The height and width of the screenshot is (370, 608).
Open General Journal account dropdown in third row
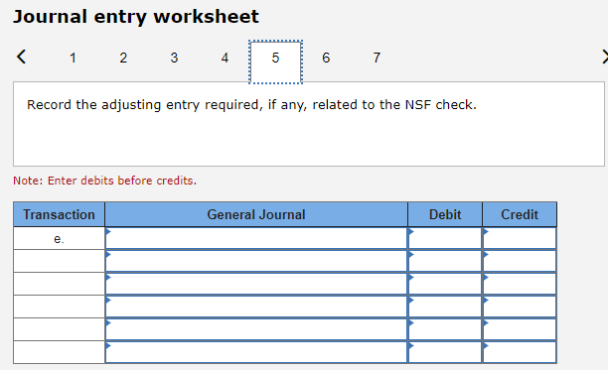[256, 284]
